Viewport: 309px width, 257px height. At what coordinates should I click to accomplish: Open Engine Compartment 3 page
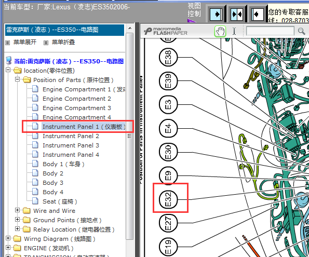[77, 108]
